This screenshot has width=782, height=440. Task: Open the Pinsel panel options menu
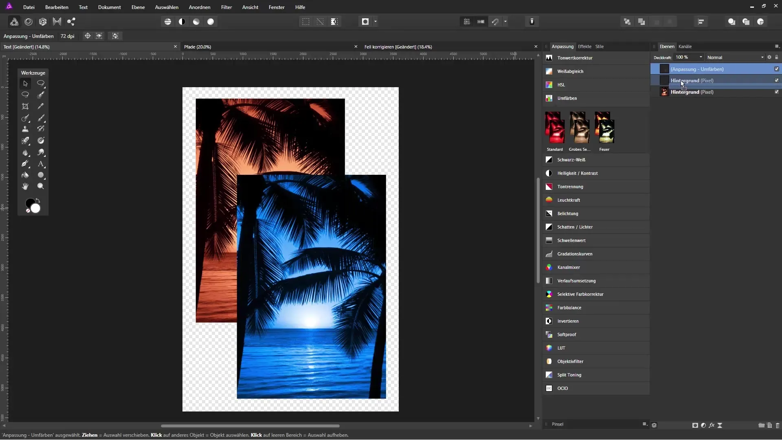(644, 424)
